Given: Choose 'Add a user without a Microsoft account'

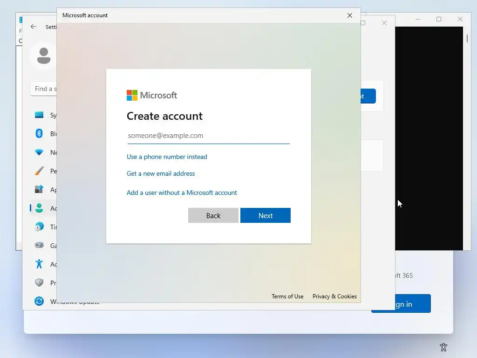Looking at the screenshot, I should pos(182,193).
